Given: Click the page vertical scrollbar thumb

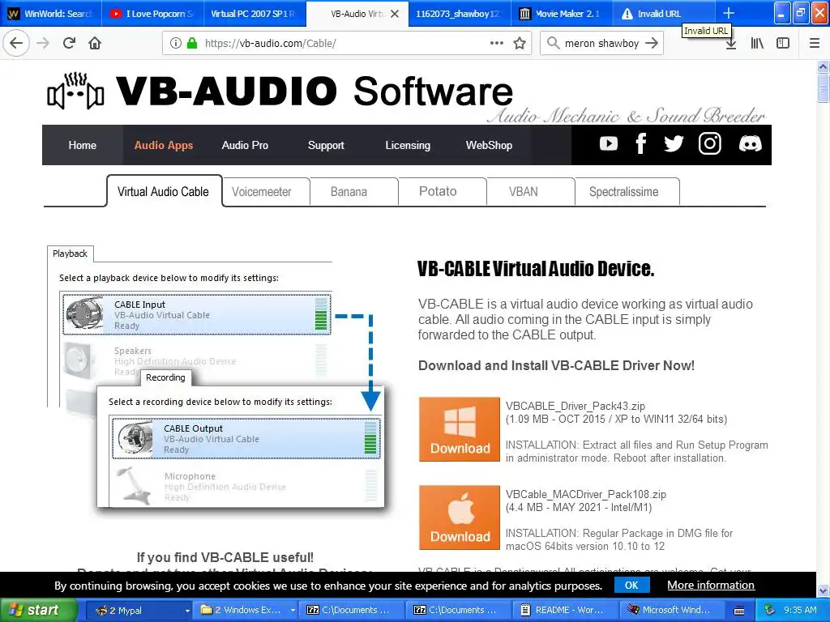Looking at the screenshot, I should 823,87.
